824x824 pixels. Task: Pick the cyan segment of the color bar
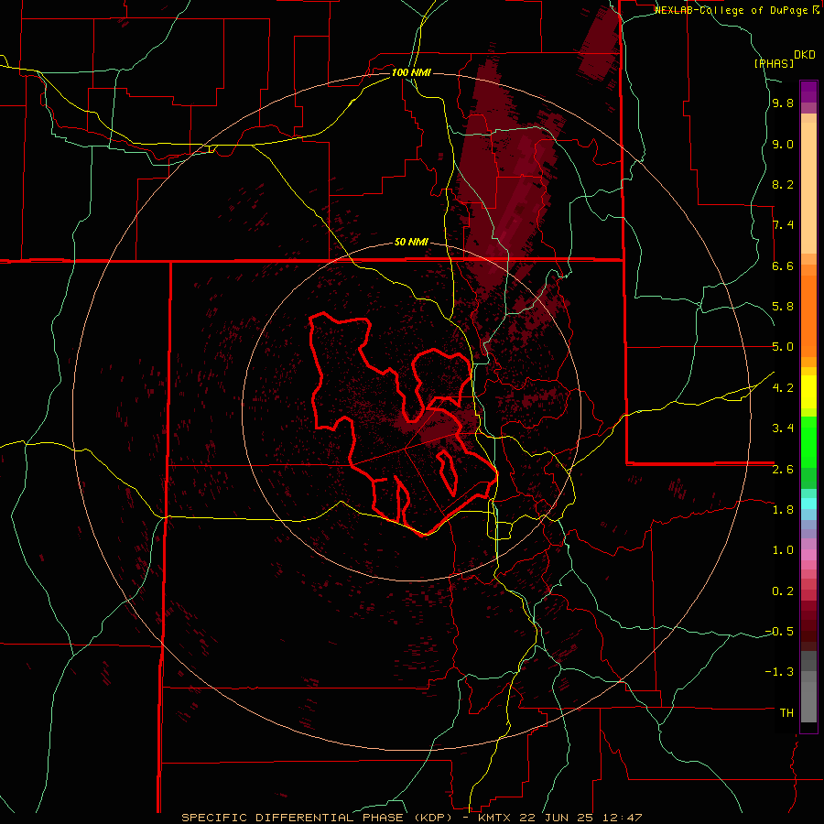click(808, 504)
